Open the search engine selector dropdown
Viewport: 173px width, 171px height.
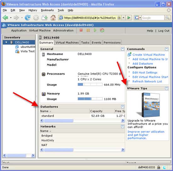(x=140, y=18)
